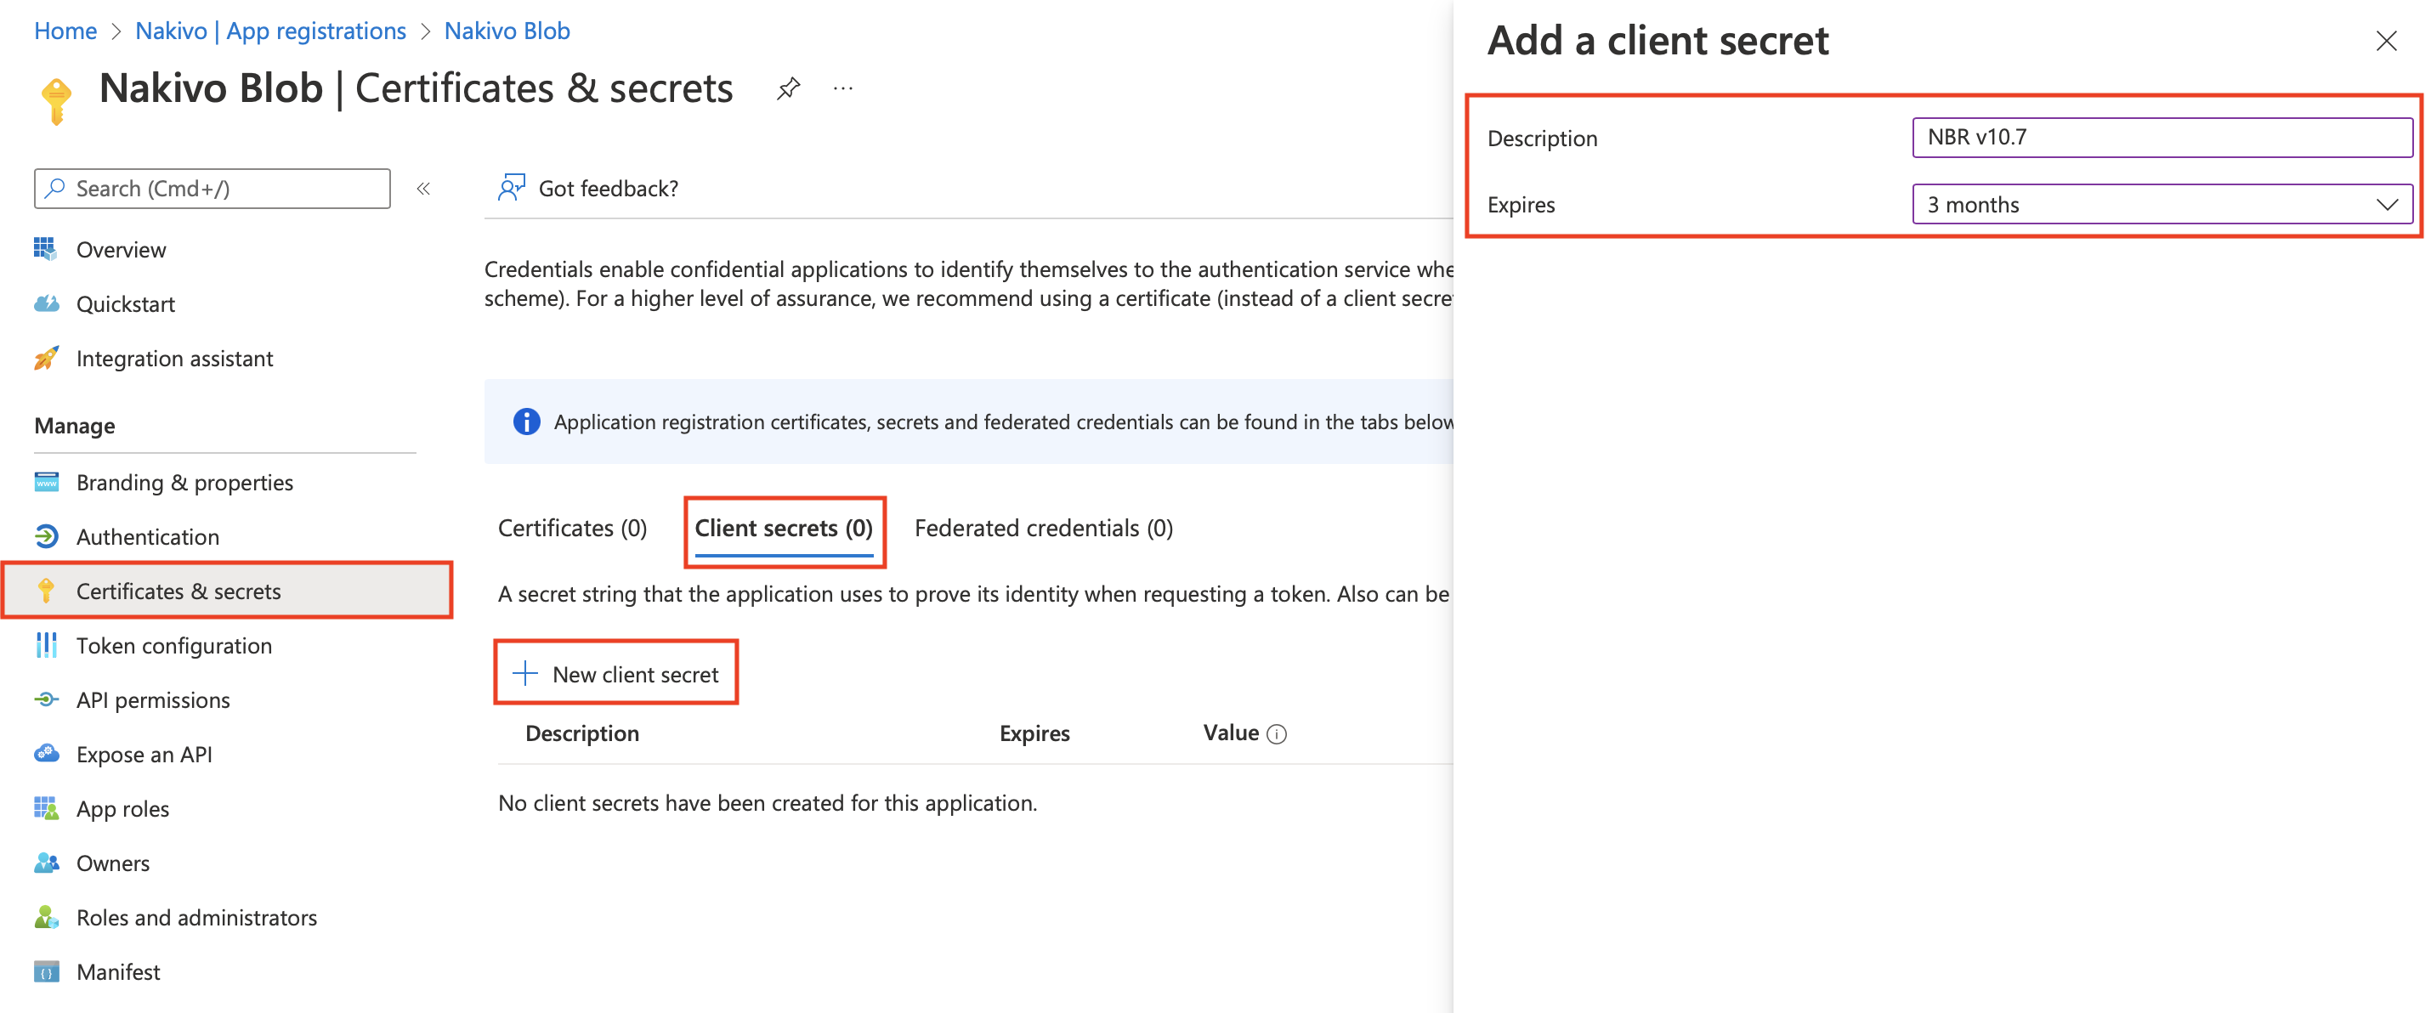Image resolution: width=2431 pixels, height=1013 pixels.
Task: Switch to the Certificates (0) tab
Action: 572,529
